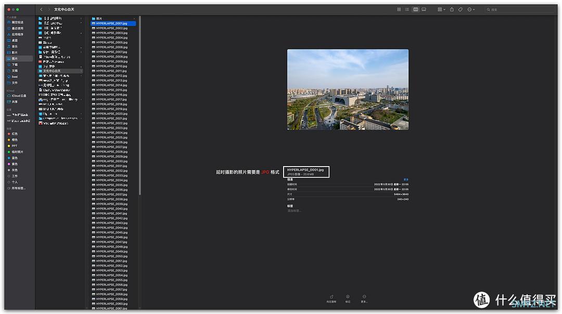Switch to column view
This screenshot has width=562, height=314.
click(x=415, y=9)
